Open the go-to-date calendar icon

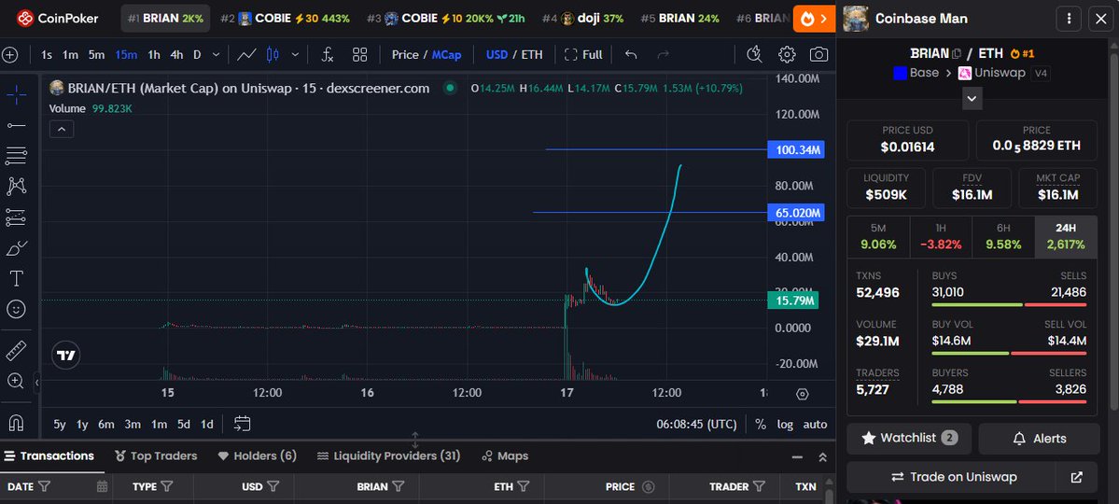click(x=243, y=424)
